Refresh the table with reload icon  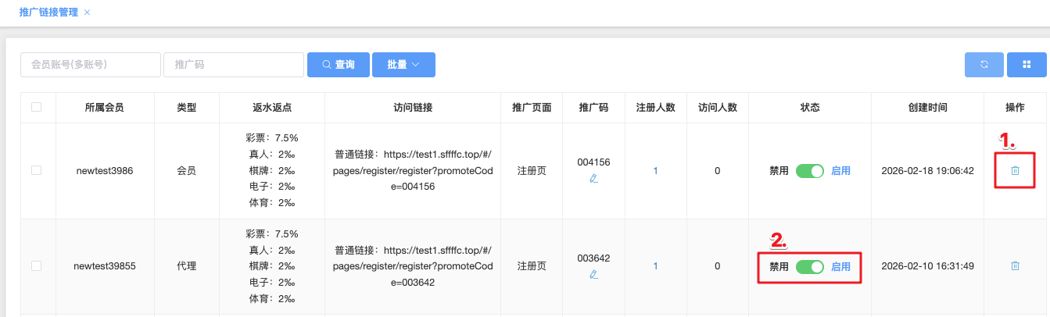(984, 65)
